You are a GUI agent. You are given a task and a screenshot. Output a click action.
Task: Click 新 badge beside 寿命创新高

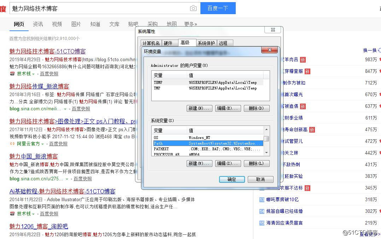pos(312,130)
